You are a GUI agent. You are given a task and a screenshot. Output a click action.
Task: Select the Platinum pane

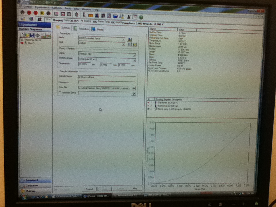pyautogui.click(x=36, y=191)
